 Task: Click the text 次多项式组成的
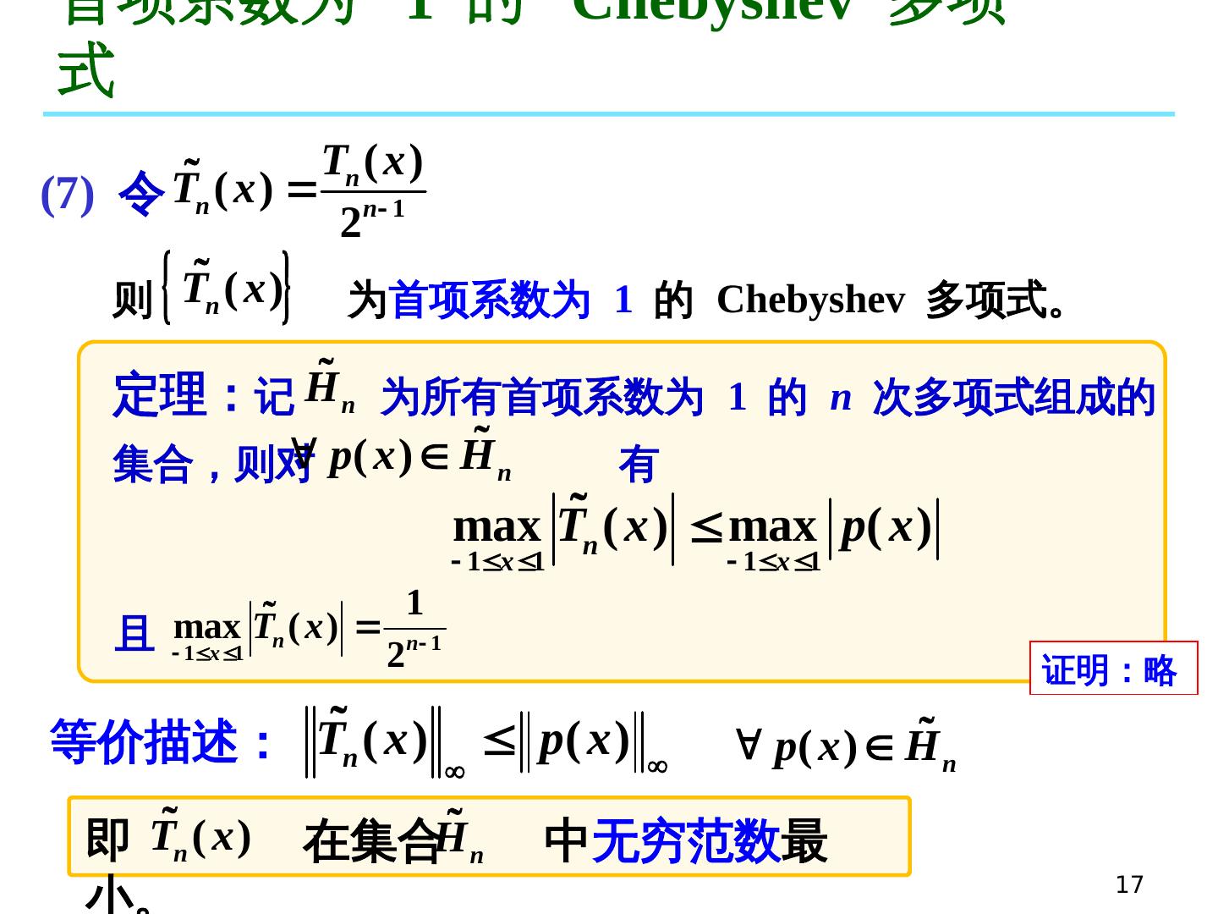click(1012, 397)
